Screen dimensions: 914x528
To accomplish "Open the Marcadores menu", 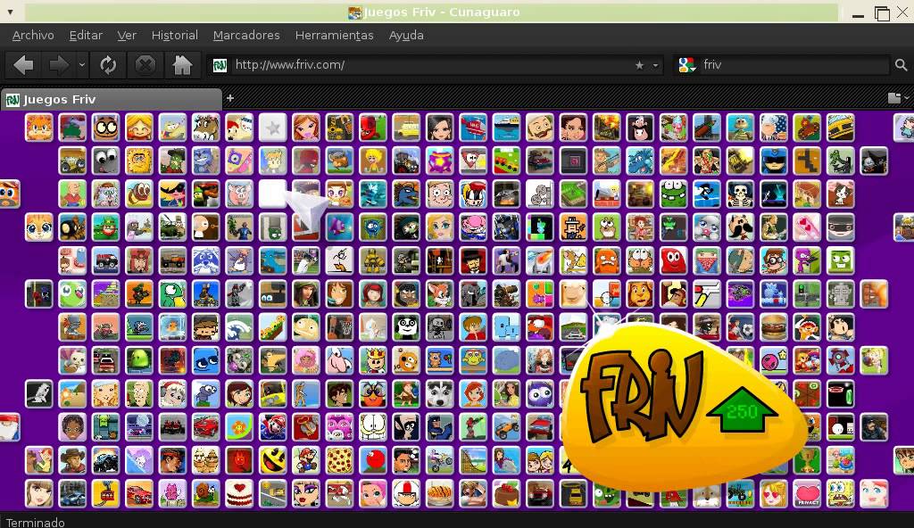I will [x=246, y=35].
